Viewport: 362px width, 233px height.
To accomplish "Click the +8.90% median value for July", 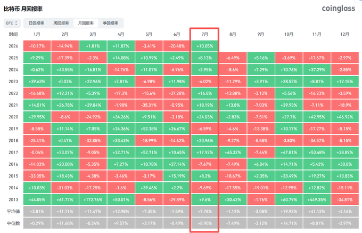I will (x=204, y=223).
